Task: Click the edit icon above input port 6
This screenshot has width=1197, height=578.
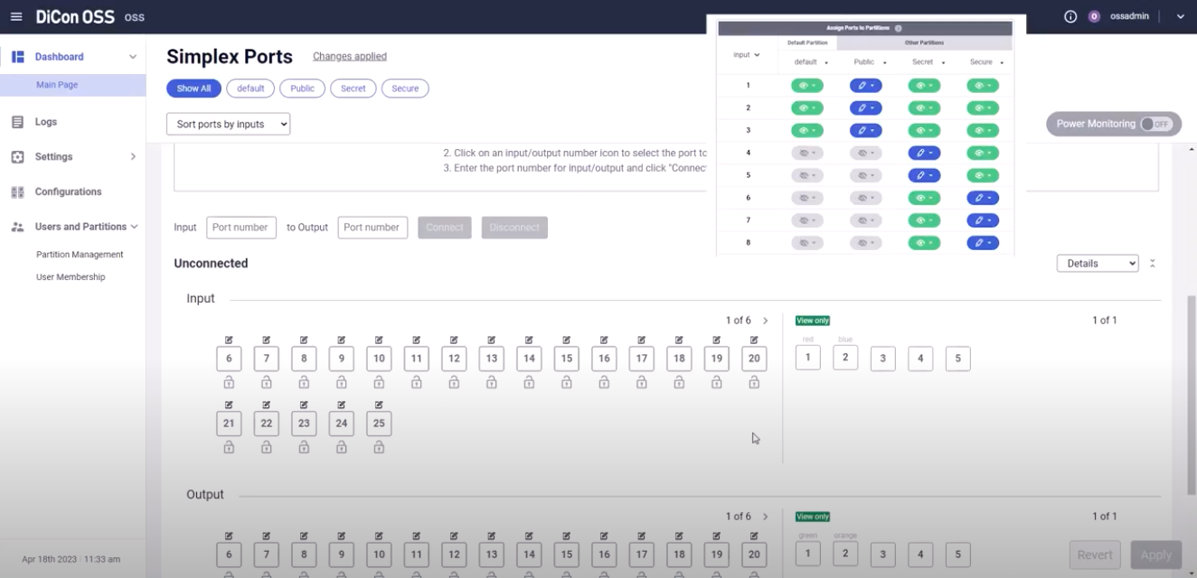Action: tap(229, 340)
